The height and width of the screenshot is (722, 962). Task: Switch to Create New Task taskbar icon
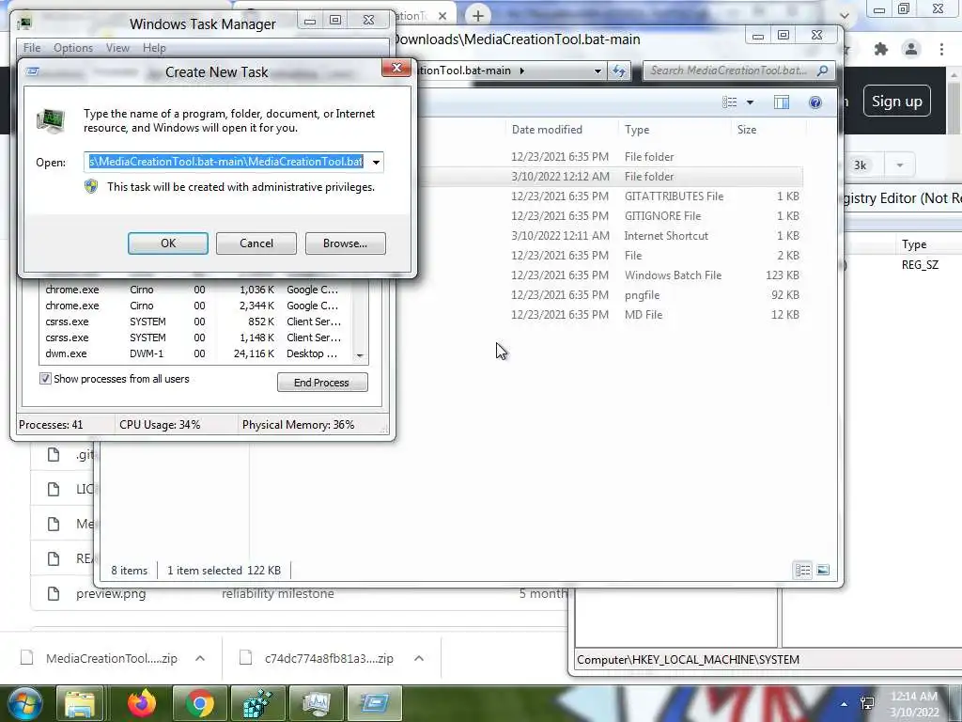click(x=374, y=703)
